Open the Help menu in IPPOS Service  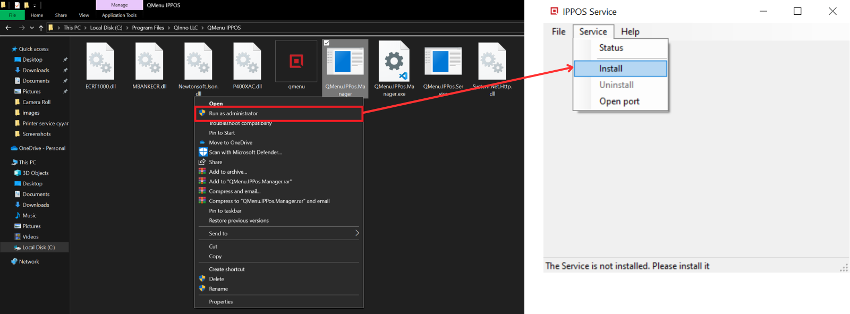coord(630,32)
